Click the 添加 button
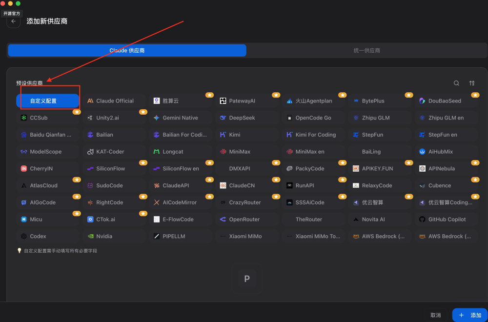488x322 pixels. tap(469, 315)
